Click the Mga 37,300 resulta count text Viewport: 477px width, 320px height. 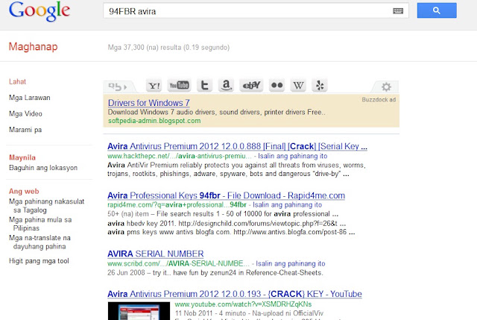click(168, 48)
